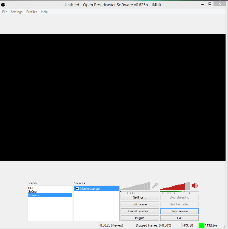Open the Plugins button
Image resolution: width=228 pixels, height=229 pixels.
point(140,218)
